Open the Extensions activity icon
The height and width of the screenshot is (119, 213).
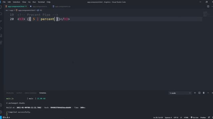click(x=1, y=43)
